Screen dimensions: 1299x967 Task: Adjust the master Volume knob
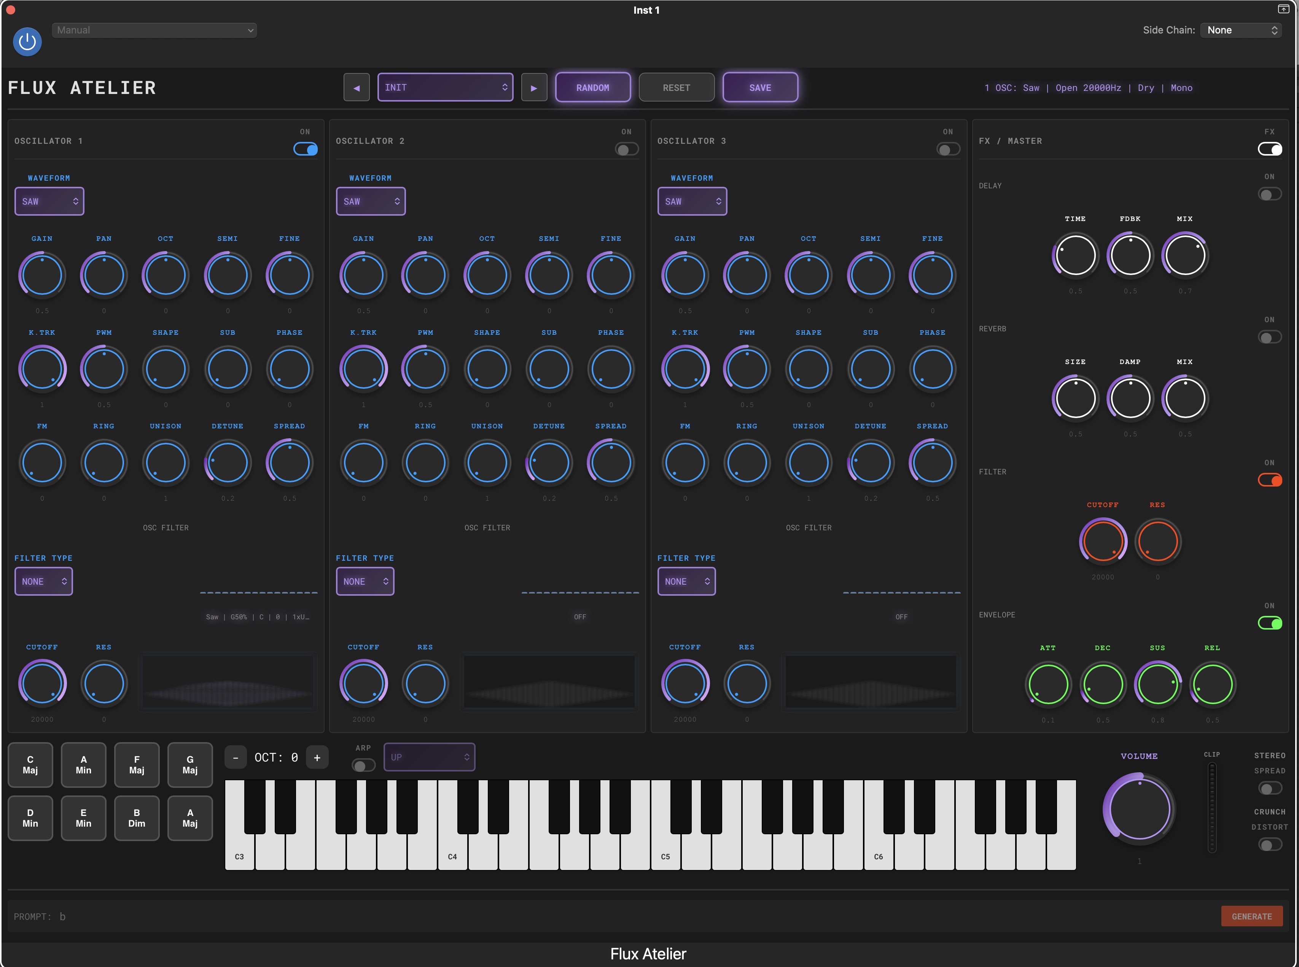(x=1138, y=810)
